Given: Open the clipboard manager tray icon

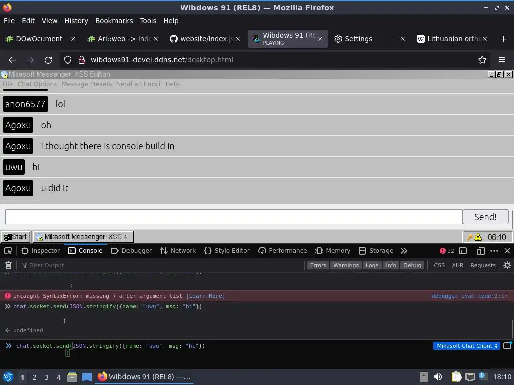Looking at the screenshot, I should point(456,377).
